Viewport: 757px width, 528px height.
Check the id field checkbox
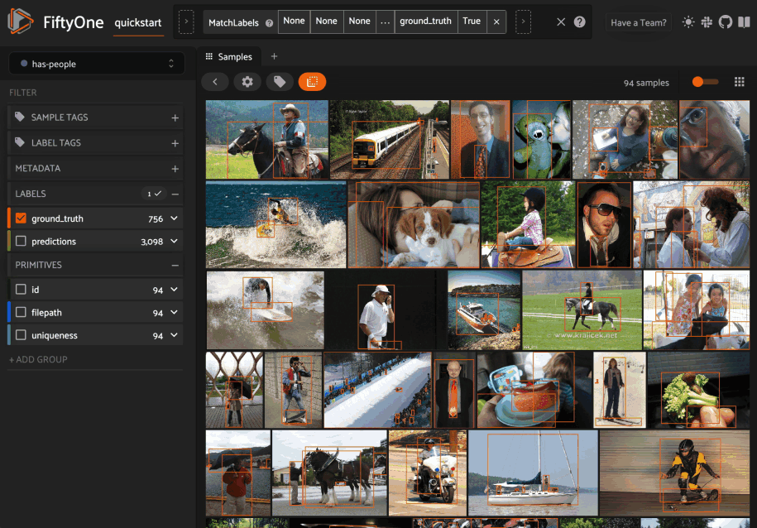point(21,290)
